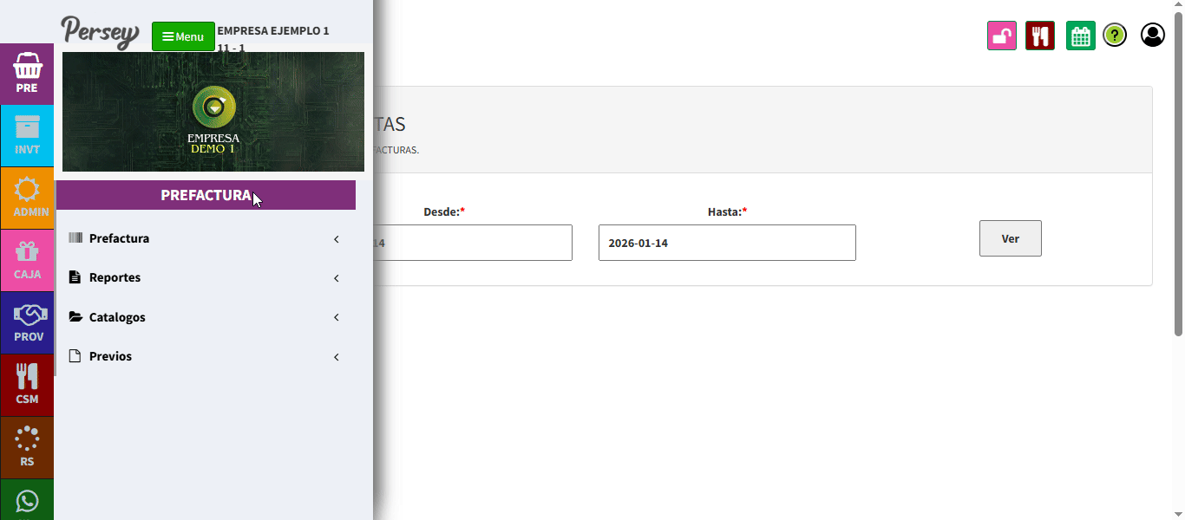Click the green calendar icon

pos(1080,36)
